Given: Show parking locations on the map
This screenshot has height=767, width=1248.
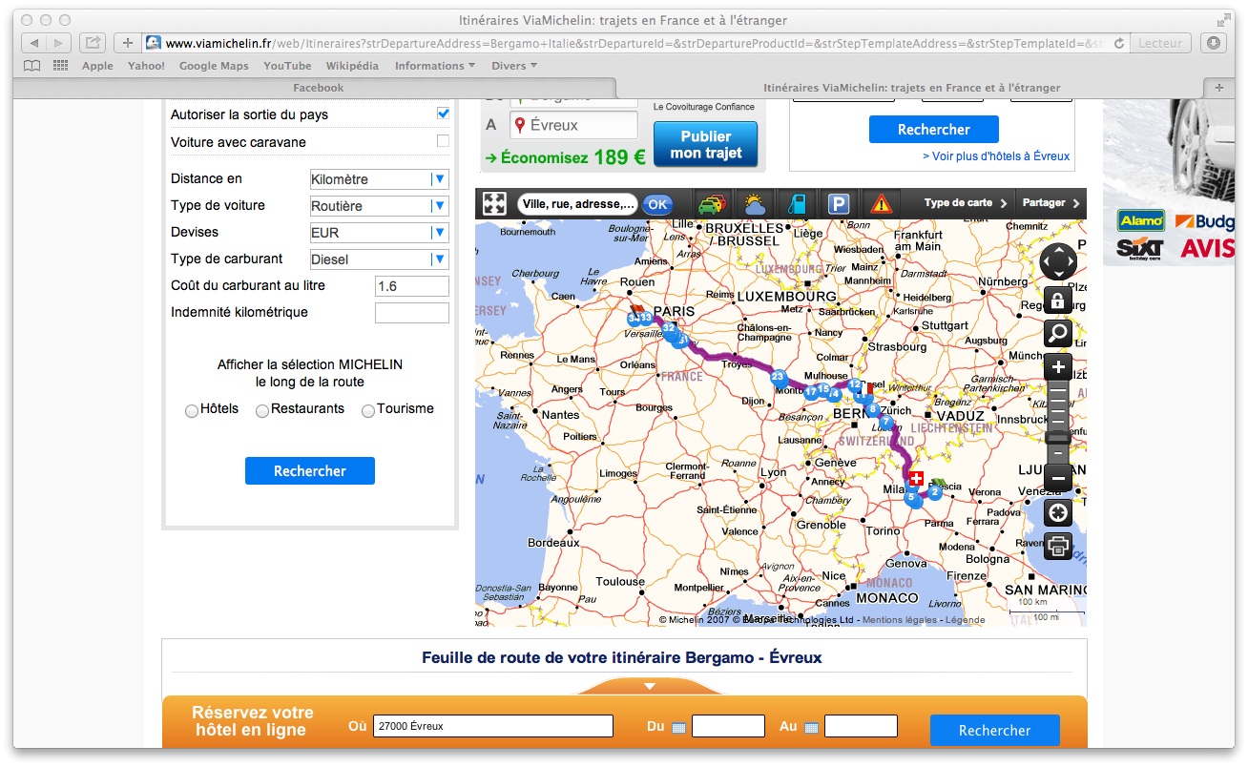Looking at the screenshot, I should pos(838,203).
